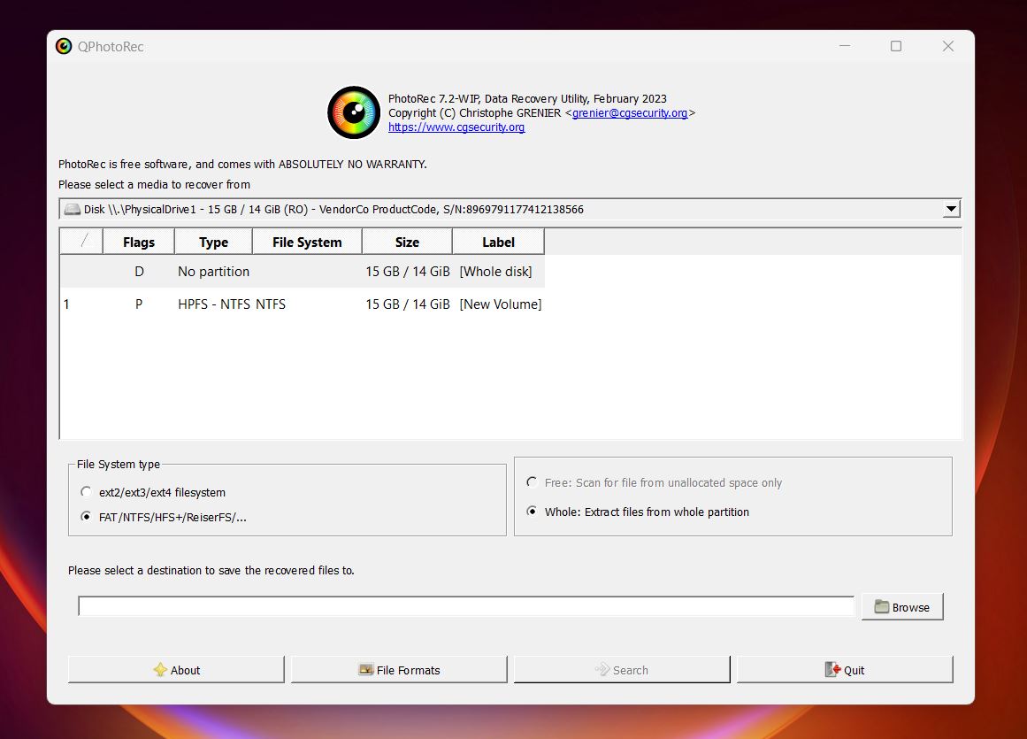Image resolution: width=1027 pixels, height=739 pixels.
Task: Browse for a destination folder
Action: click(x=902, y=607)
